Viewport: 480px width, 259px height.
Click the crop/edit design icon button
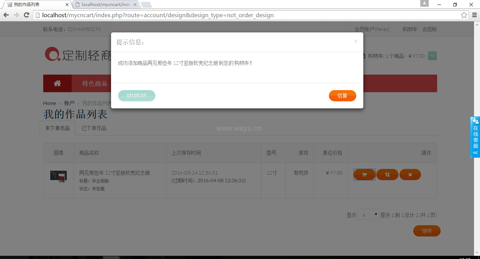tap(387, 175)
